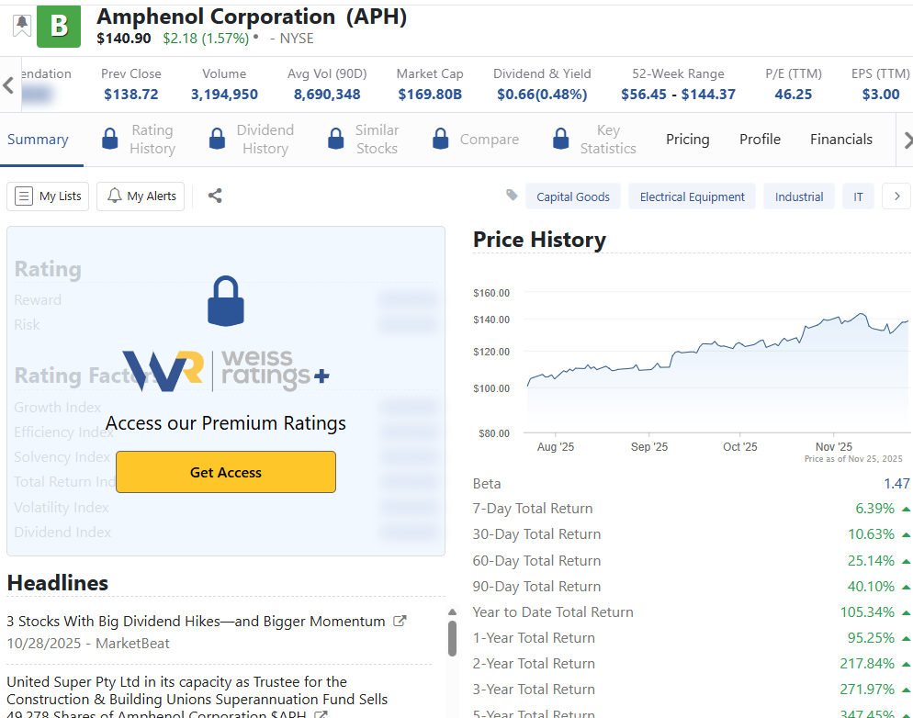913x718 pixels.
Task: Click the lock icon on Dividend History tab
Action: tap(217, 140)
